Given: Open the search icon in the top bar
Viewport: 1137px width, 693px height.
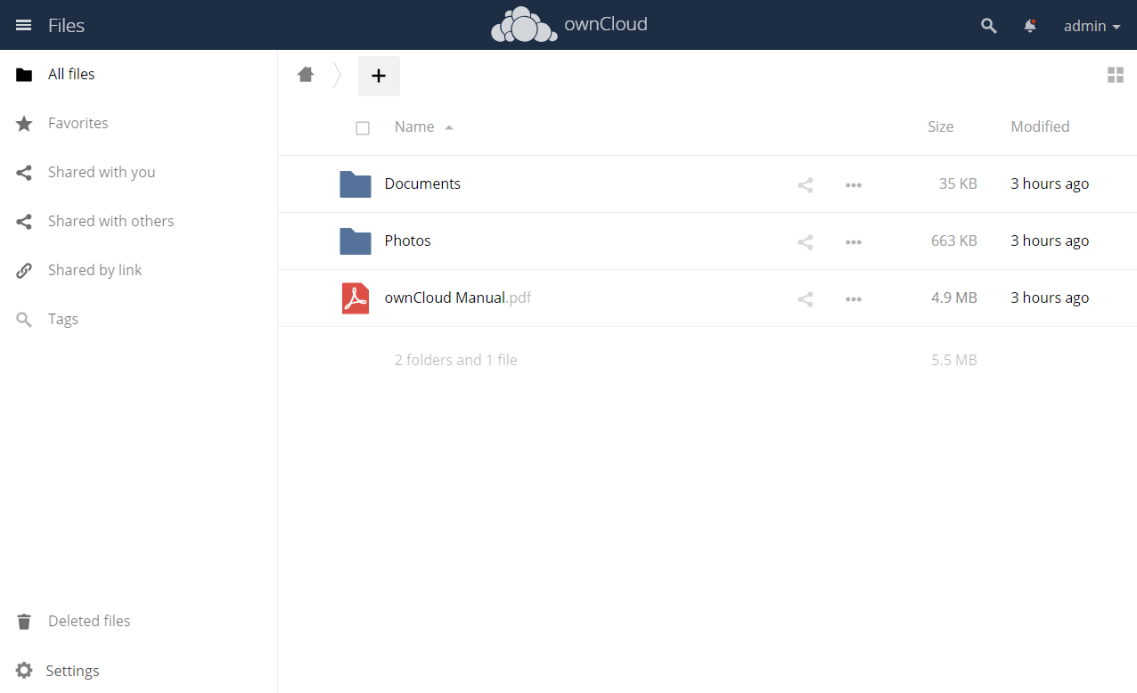Looking at the screenshot, I should pos(988,25).
